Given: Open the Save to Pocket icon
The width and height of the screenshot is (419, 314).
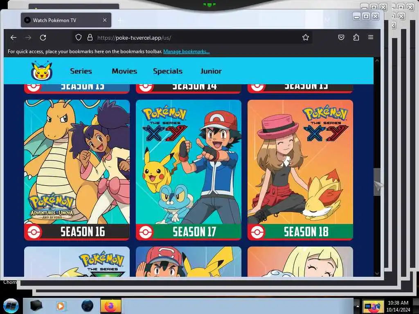Looking at the screenshot, I should (x=341, y=37).
